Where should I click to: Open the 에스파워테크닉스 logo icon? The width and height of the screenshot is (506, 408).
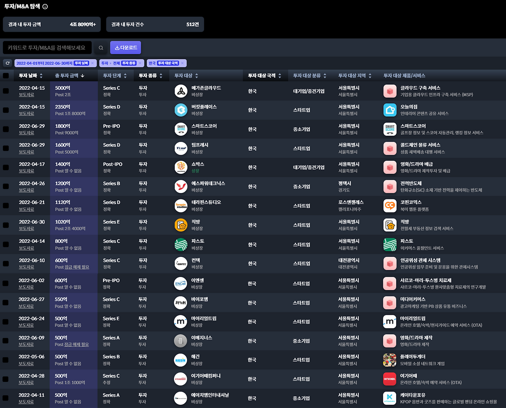click(181, 186)
